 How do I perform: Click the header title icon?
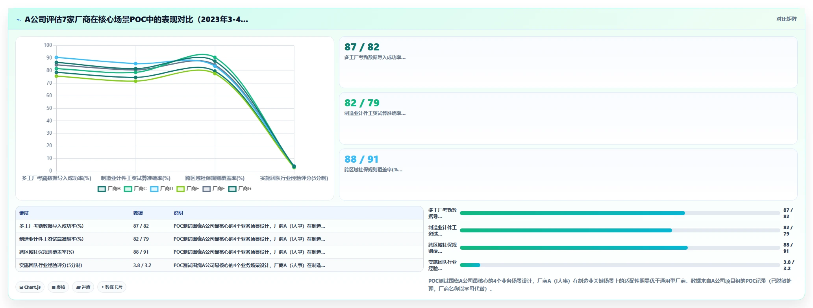point(19,20)
